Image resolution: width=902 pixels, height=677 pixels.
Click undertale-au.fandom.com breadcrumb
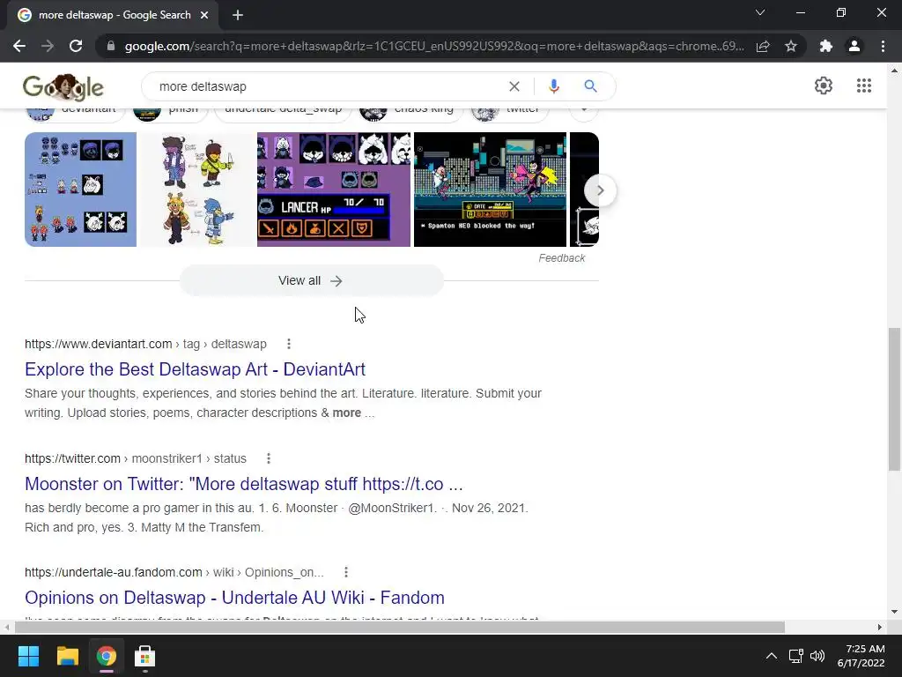pyautogui.click(x=174, y=572)
